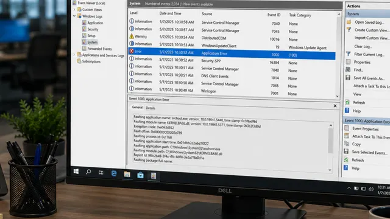Select the Winlogon event row
390x219 pixels.
pyautogui.click(x=232, y=91)
